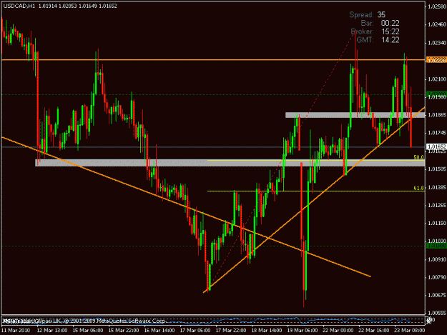Image resolution: width=447 pixels, height=335 pixels.
Task: Click the 15 Mar 06:00 time label
Action: pos(88,331)
